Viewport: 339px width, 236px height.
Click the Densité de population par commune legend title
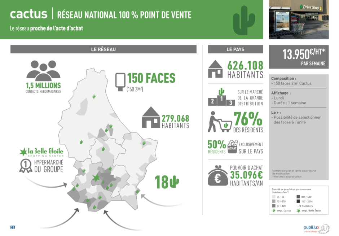pos(291,191)
